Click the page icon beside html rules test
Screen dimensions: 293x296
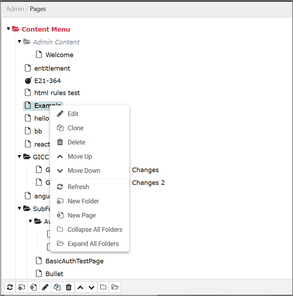28,93
